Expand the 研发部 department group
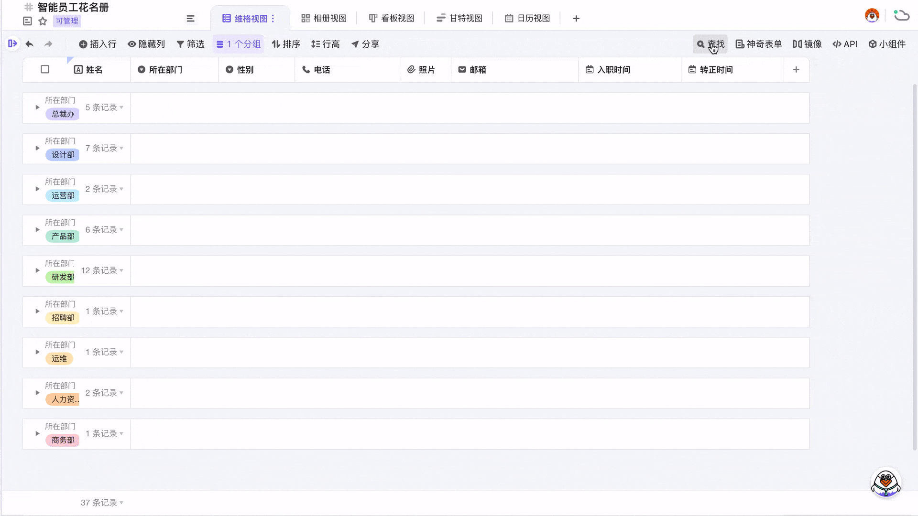918x516 pixels. click(x=37, y=270)
